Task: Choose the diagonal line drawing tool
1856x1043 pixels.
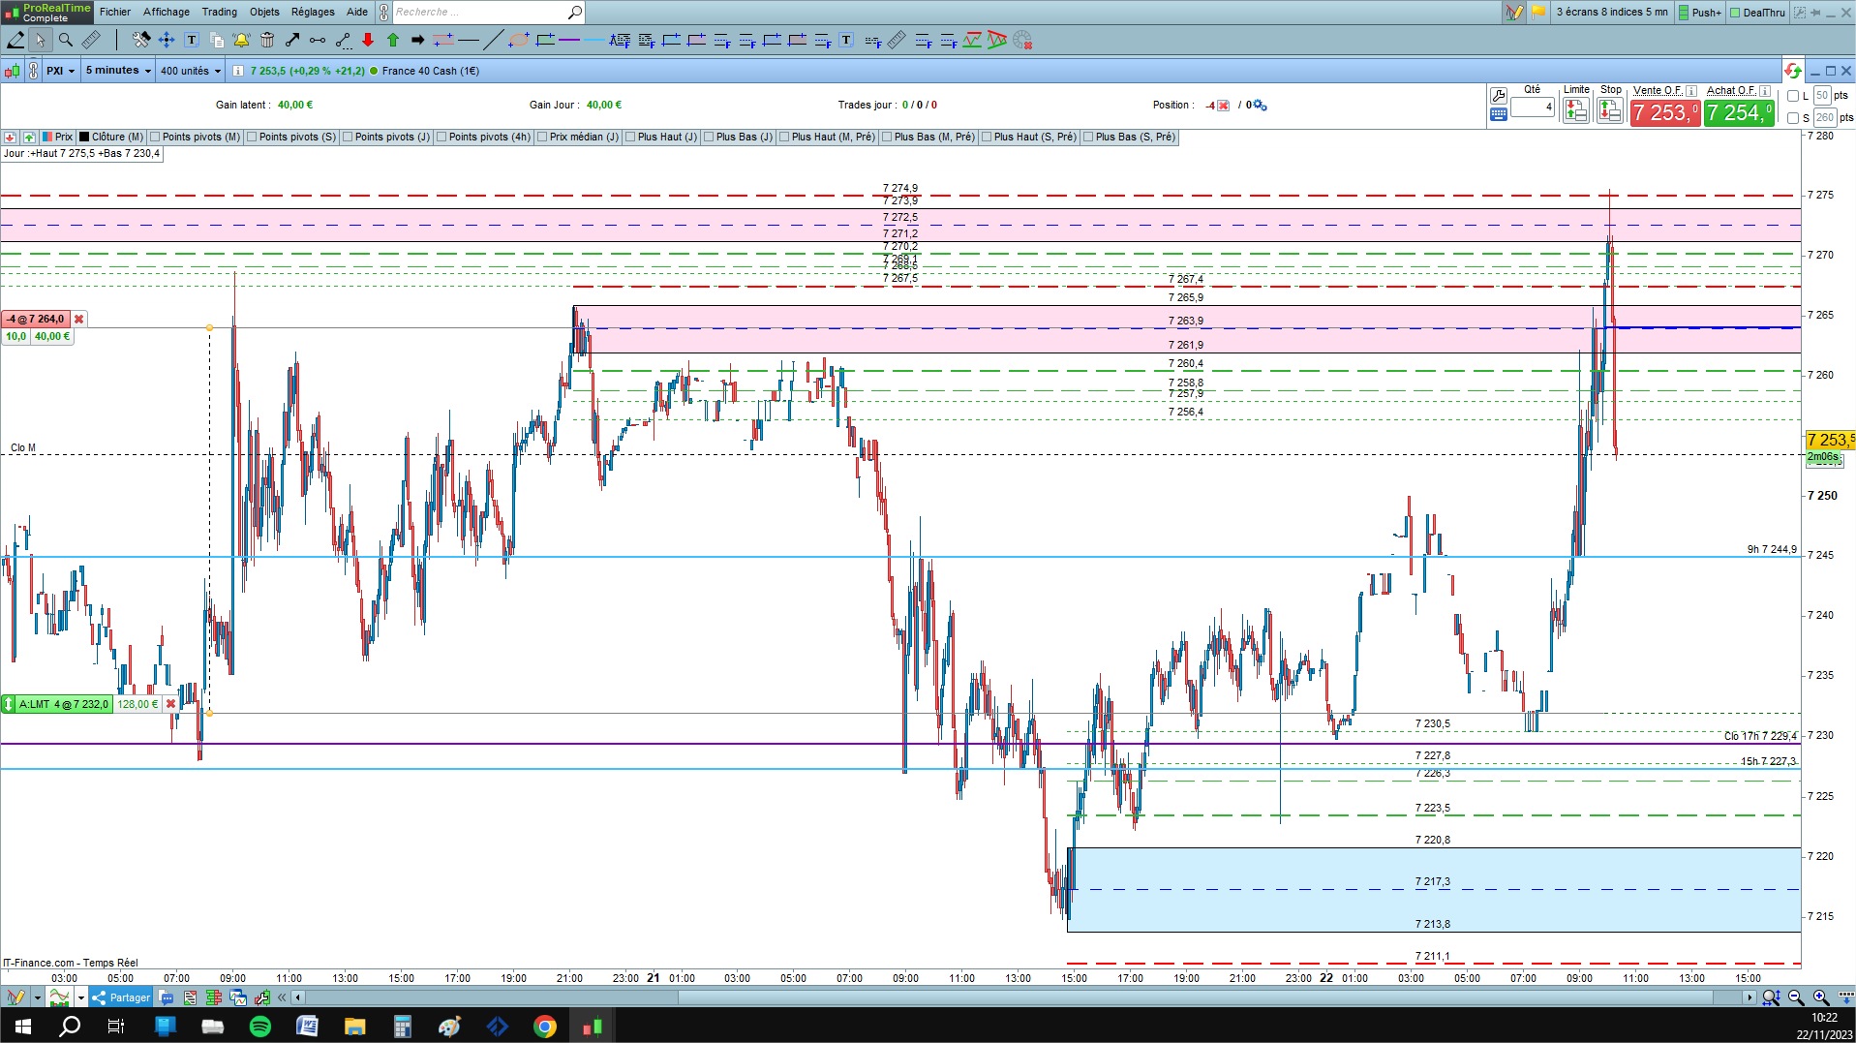Action: click(493, 40)
